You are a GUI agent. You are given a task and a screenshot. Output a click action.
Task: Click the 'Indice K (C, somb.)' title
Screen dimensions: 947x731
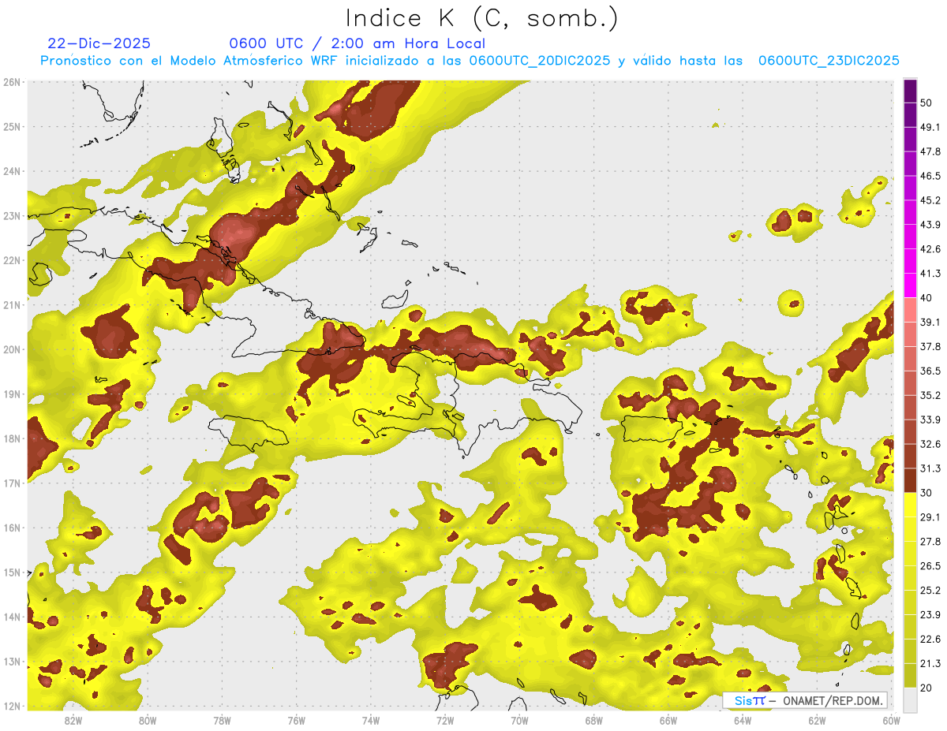tap(481, 18)
